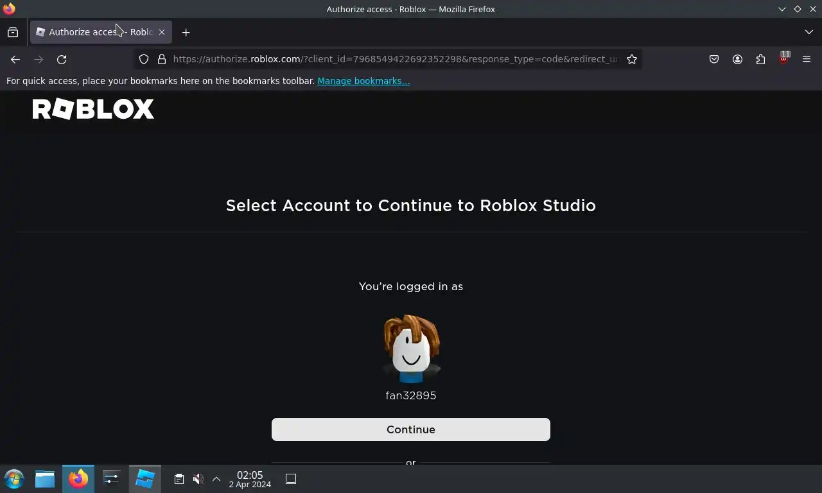Open Roblox Studio taskbar icon
The height and width of the screenshot is (493, 822).
145,479
